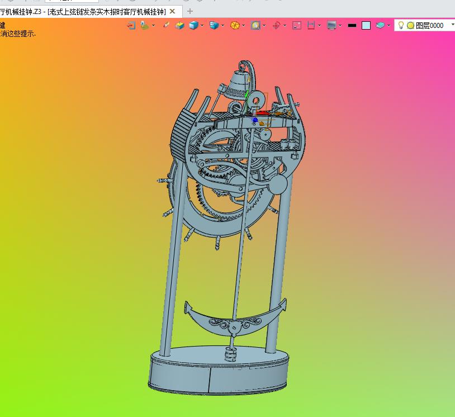The image size is (455, 417).
Task: Click the blue sphere on the triad manipulator
Action: 255,120
